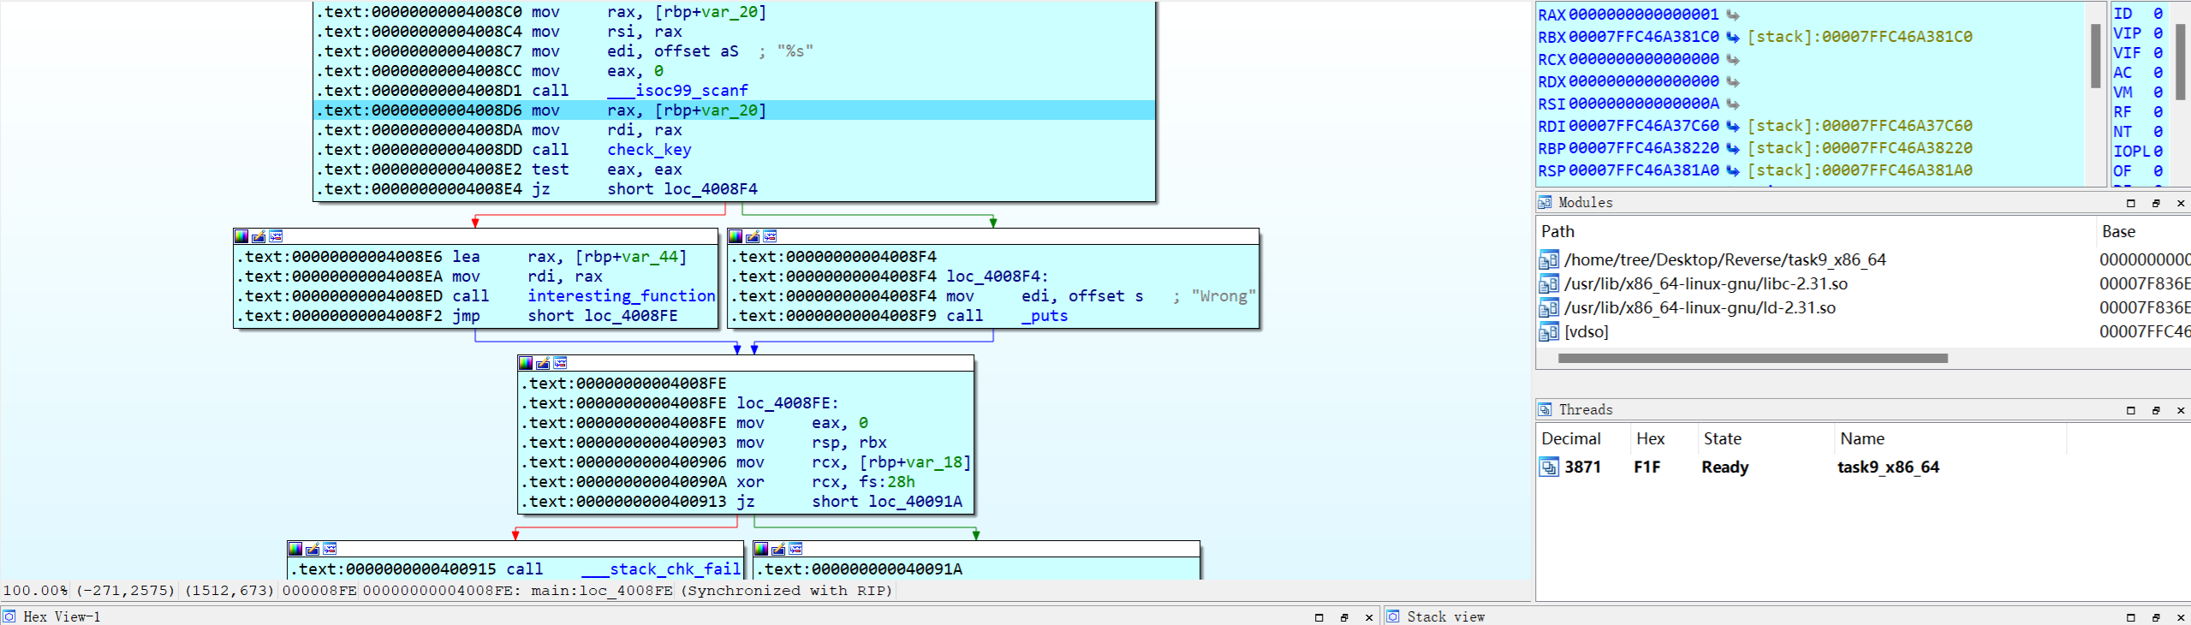The image size is (2191, 625).
Task: Select the task9_x86_64 module path entry
Action: pos(1724,260)
